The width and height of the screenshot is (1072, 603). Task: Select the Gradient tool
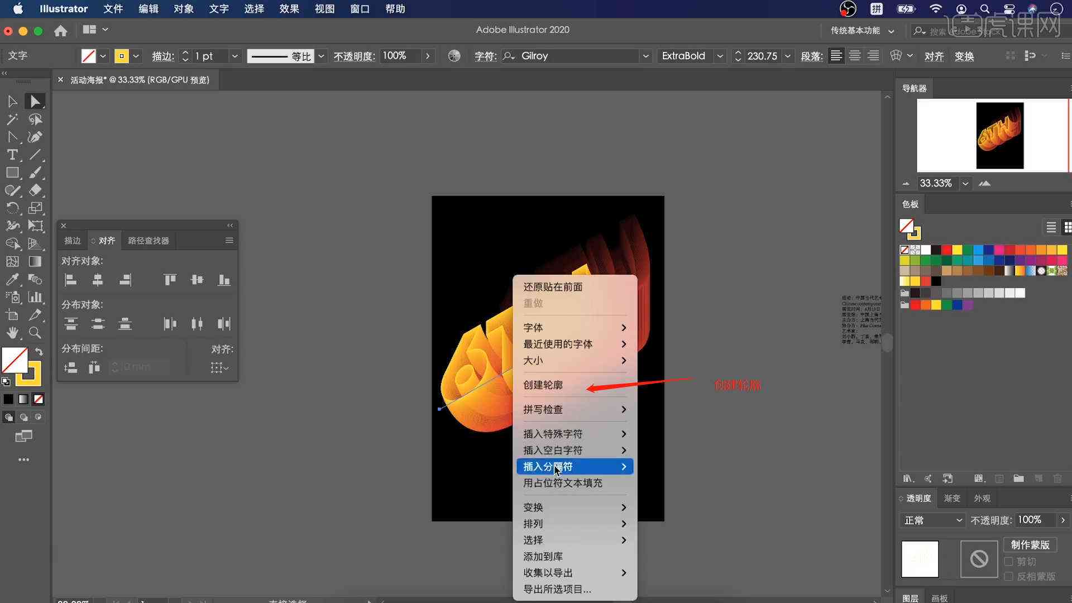[x=35, y=261]
